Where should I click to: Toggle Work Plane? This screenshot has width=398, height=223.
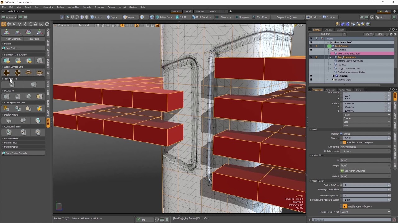[x=260, y=17]
